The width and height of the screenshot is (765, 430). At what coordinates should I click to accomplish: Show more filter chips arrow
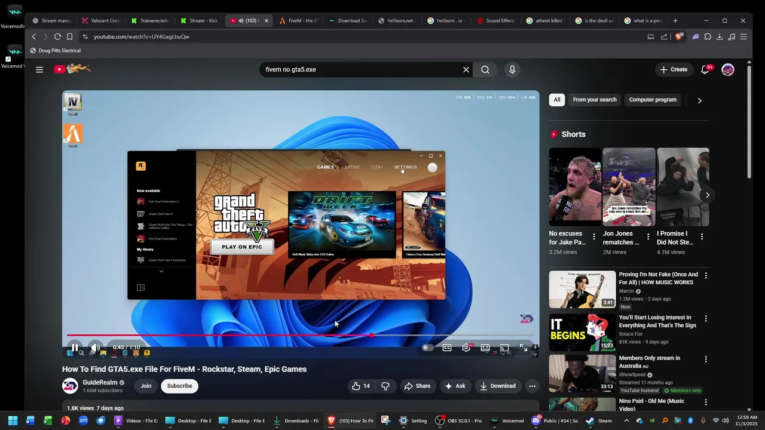point(699,100)
